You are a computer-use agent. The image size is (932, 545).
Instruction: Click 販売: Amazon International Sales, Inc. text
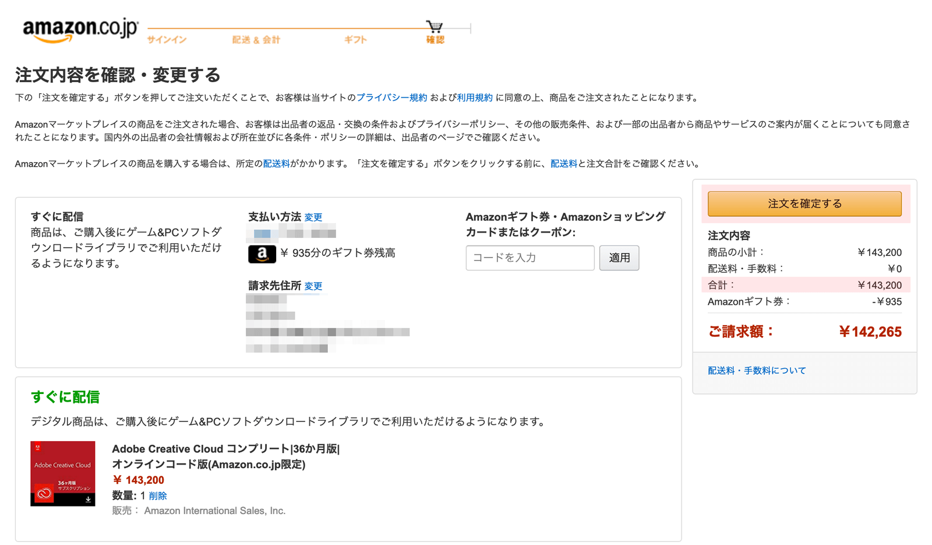(199, 511)
